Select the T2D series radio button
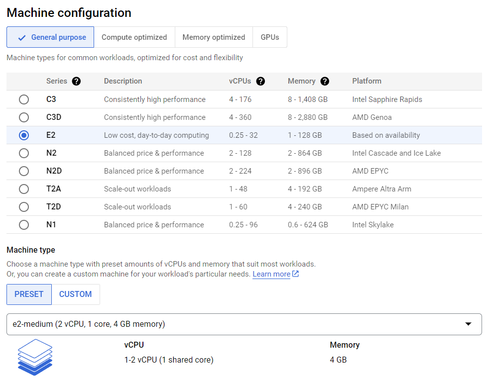This screenshot has height=382, width=493. click(24, 207)
